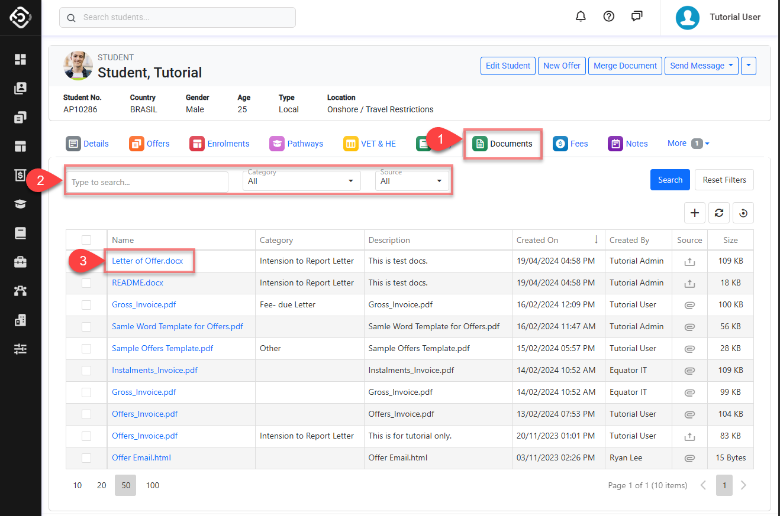Open the chat messages icon
Image resolution: width=780 pixels, height=516 pixels.
pos(637,17)
